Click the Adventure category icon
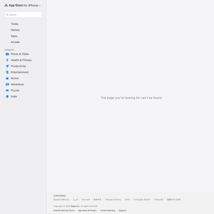Image resolution: width=214 pixels, height=214 pixels. tap(7, 84)
